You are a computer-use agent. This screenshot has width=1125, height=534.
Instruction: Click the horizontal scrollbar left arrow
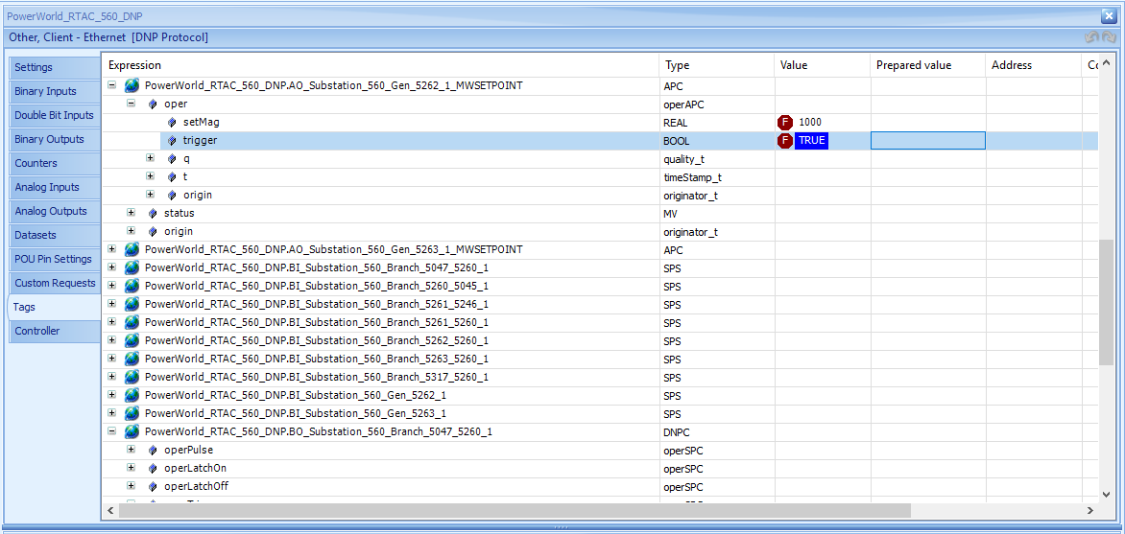click(110, 510)
